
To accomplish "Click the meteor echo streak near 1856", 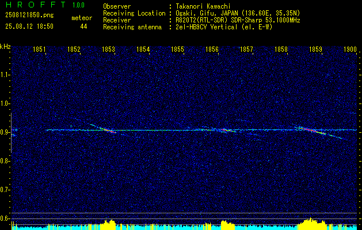I will click(x=227, y=131).
